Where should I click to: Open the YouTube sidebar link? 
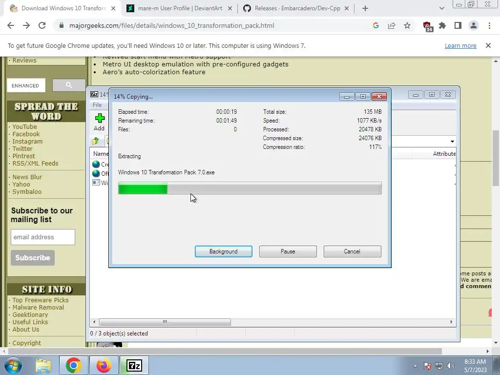(x=24, y=126)
